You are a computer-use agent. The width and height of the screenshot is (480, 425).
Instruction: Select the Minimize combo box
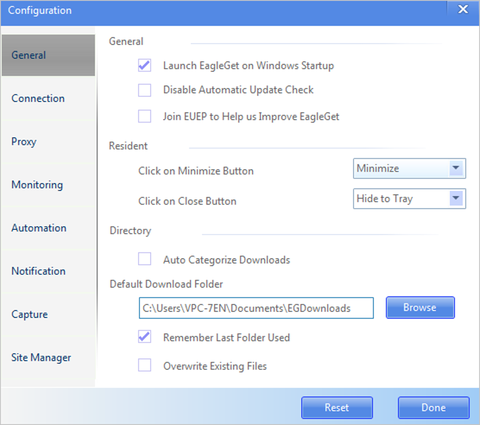tap(409, 168)
